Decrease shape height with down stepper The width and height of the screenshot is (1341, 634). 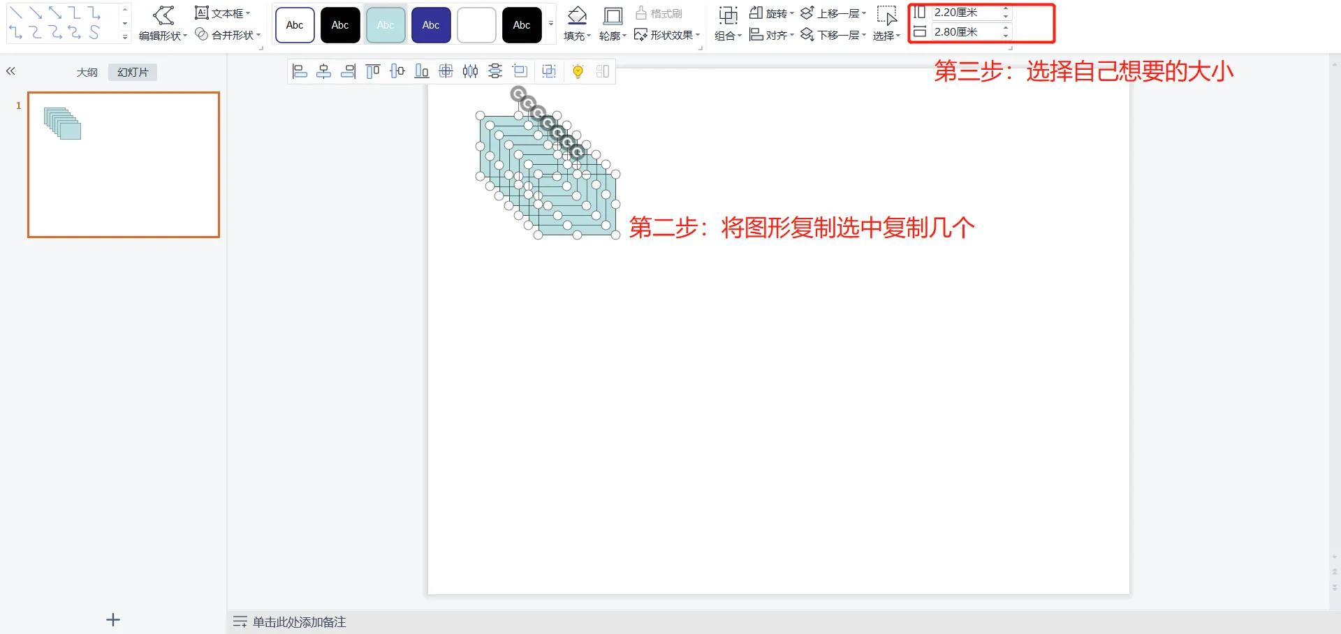tap(1006, 16)
